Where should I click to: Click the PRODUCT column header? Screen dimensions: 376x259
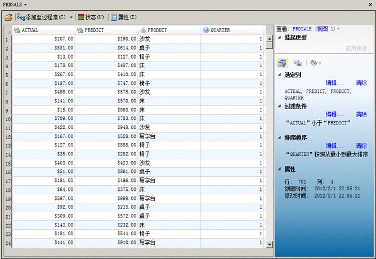click(169, 30)
